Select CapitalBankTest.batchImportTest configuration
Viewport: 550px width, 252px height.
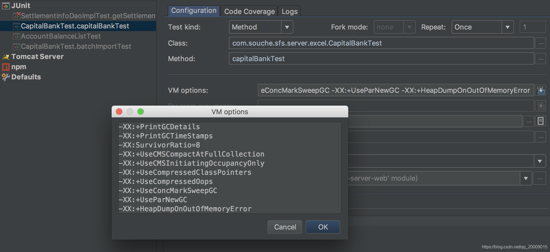coord(76,46)
